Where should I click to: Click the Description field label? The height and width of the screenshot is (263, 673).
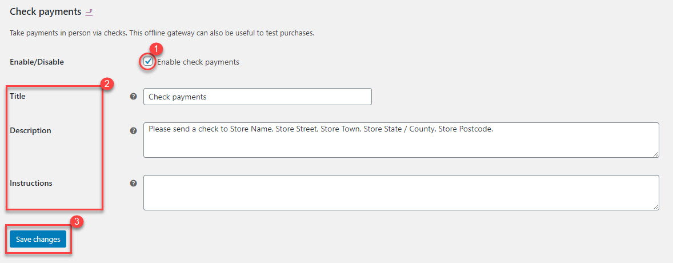point(30,131)
